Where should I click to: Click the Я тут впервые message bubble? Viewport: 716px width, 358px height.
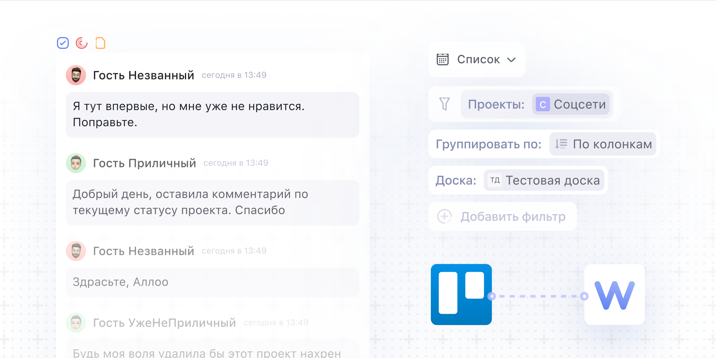pos(212,115)
